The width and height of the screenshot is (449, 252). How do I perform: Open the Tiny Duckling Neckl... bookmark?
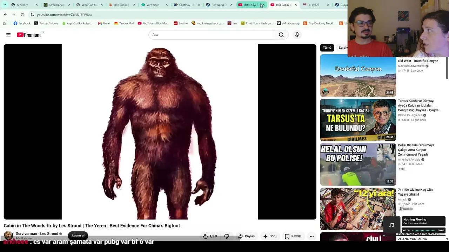tap(319, 23)
